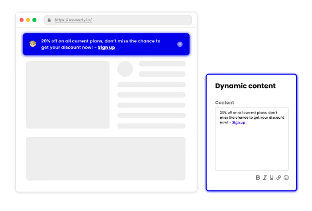The width and height of the screenshot is (312, 211).
Task: Apply italic formatting icon
Action: coord(265,178)
